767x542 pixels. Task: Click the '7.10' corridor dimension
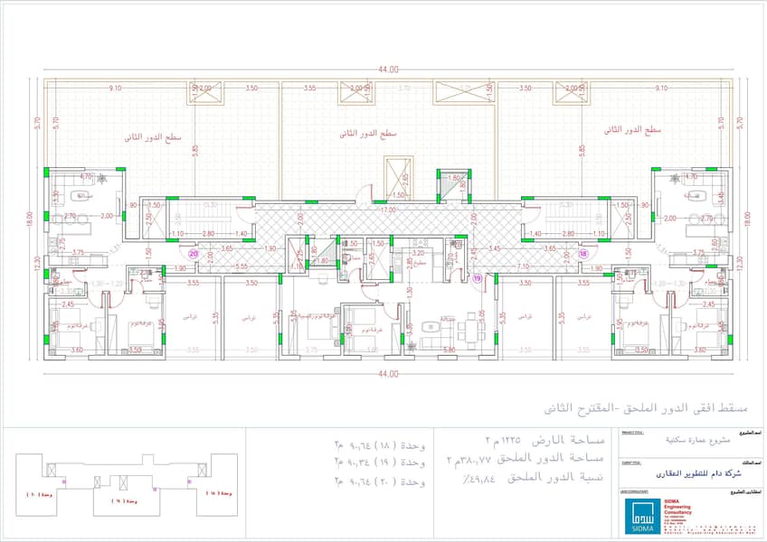(x=523, y=266)
